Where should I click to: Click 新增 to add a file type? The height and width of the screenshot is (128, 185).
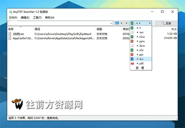click(140, 68)
